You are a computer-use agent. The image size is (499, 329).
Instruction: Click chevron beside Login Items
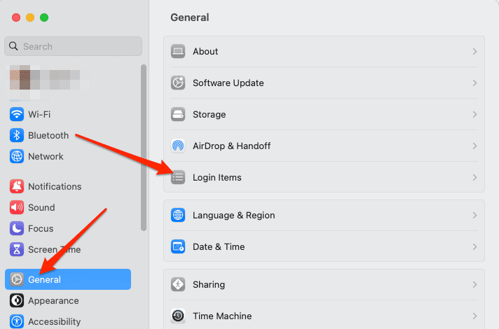tap(474, 177)
